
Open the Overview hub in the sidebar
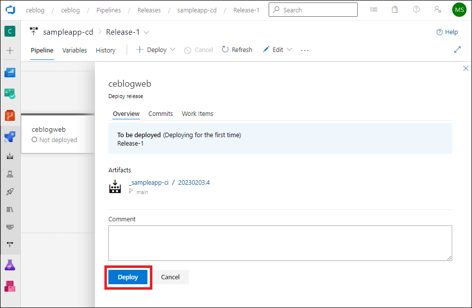[10, 73]
